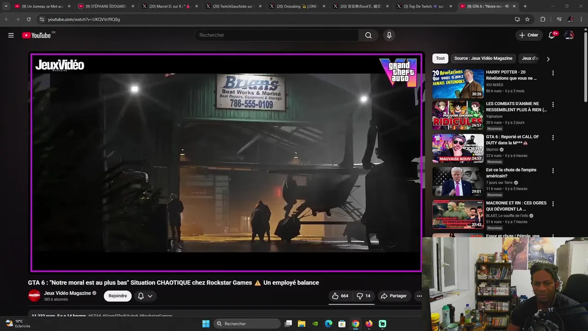Open Skyrroz channel link

492,149
